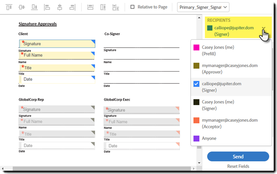The height and width of the screenshot is (174, 277).
Task: Click the align bottom edges icon
Action: tap(34, 7)
